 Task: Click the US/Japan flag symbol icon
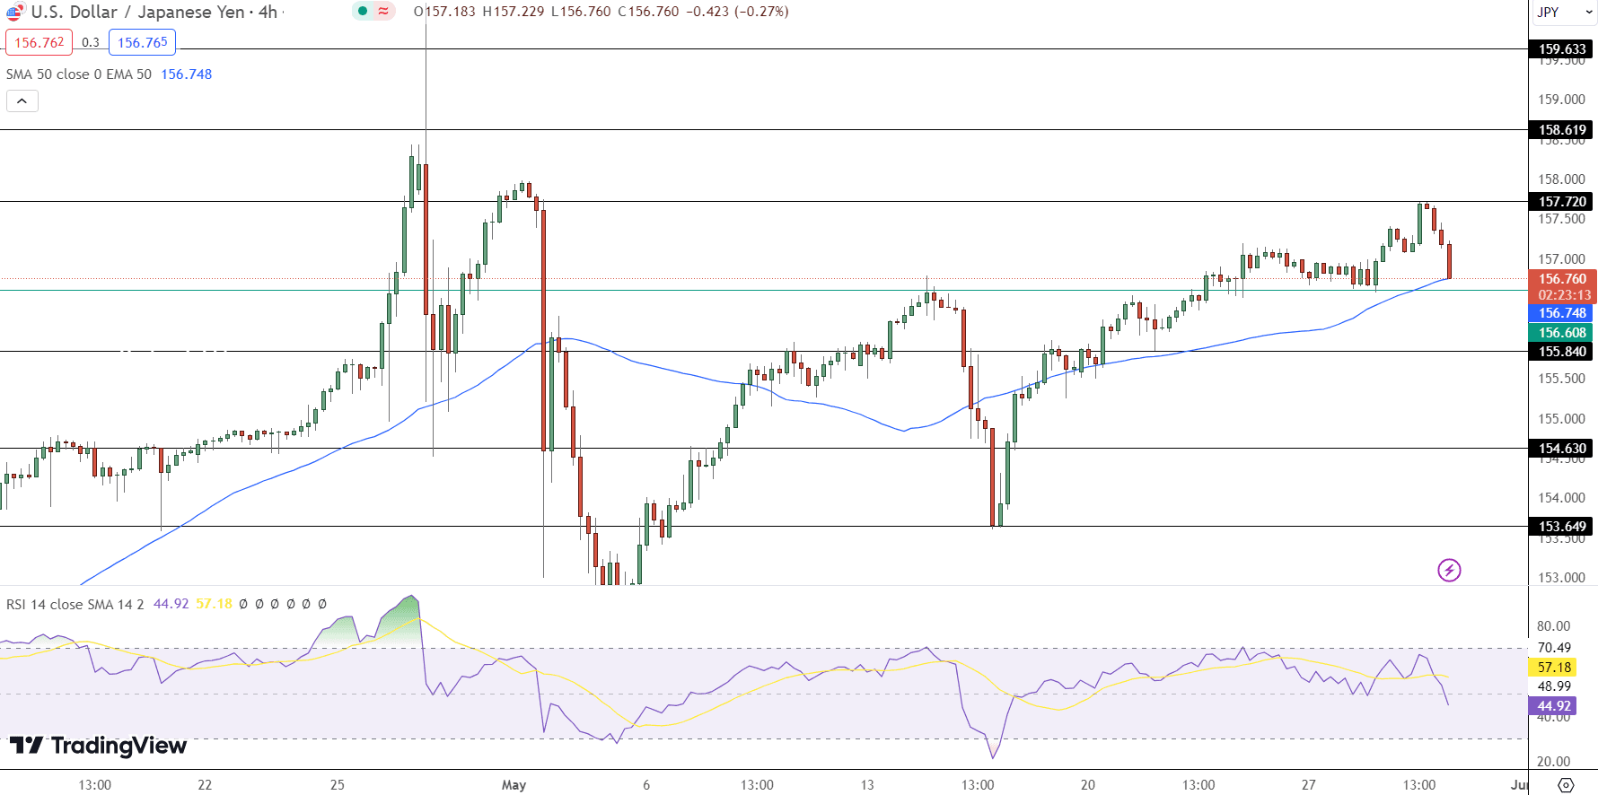click(x=14, y=12)
